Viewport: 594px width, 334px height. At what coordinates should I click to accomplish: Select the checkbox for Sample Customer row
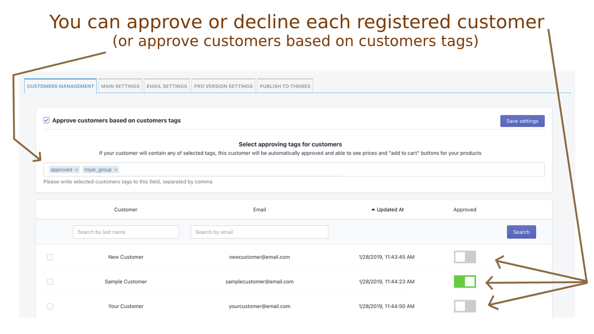pyautogui.click(x=50, y=281)
